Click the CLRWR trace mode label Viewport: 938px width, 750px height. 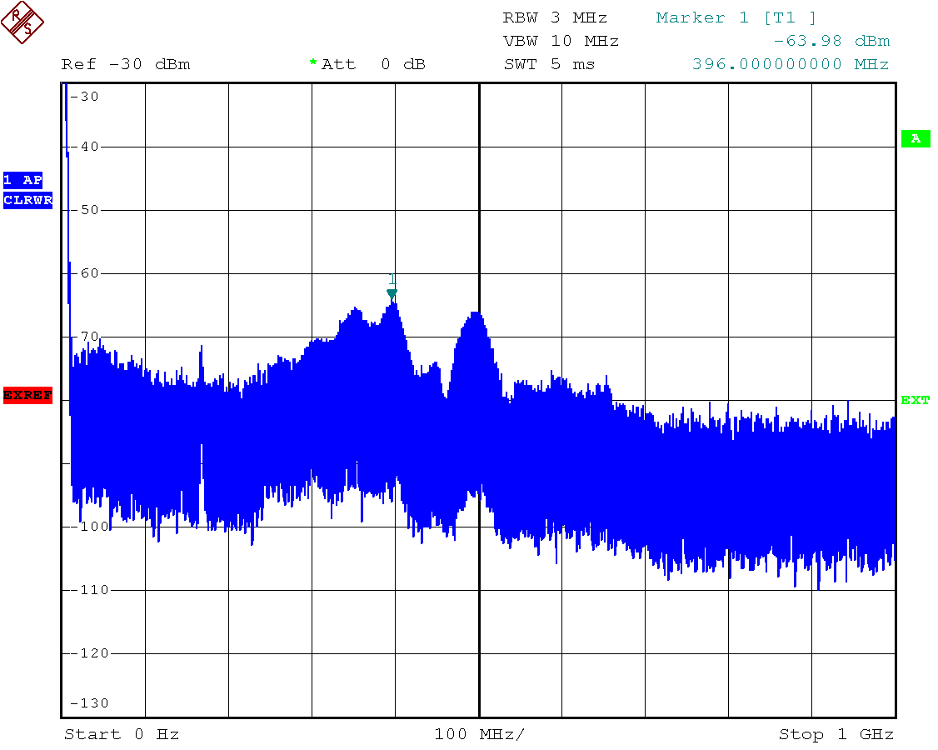(x=27, y=200)
